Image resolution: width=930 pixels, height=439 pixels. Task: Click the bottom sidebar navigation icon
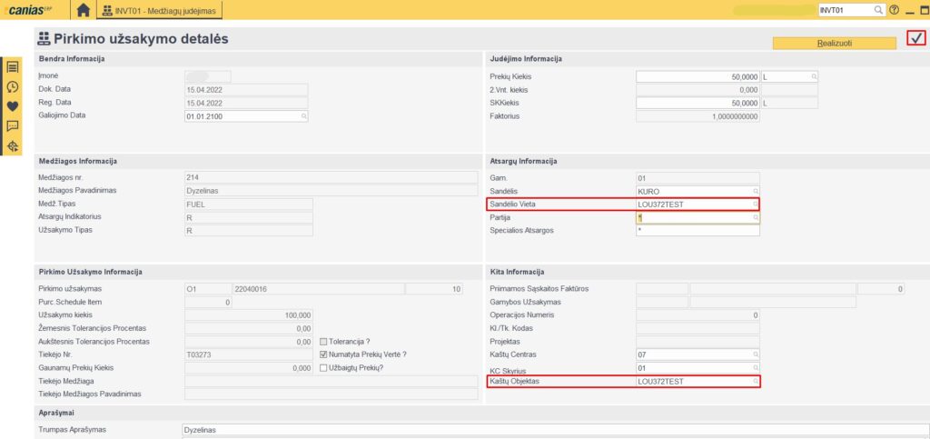coord(13,146)
